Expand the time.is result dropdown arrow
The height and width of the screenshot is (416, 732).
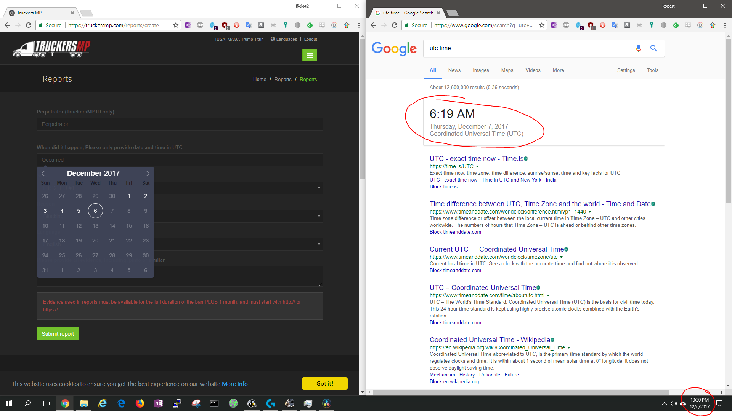477,167
